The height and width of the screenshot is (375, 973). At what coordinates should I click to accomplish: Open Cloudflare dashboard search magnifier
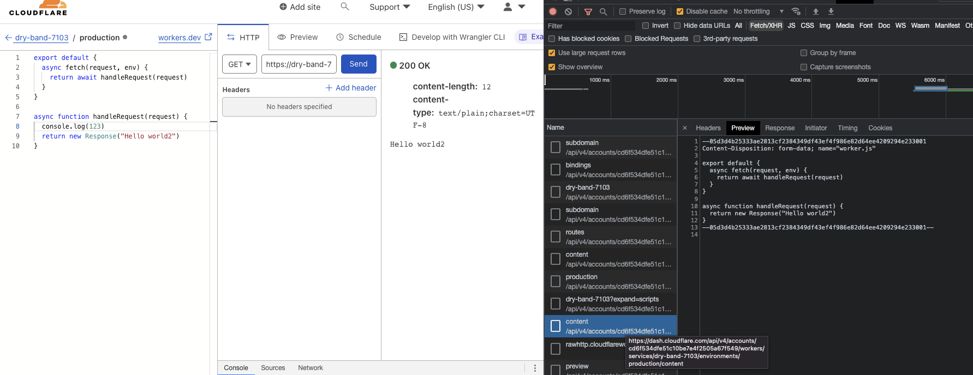pyautogui.click(x=344, y=7)
